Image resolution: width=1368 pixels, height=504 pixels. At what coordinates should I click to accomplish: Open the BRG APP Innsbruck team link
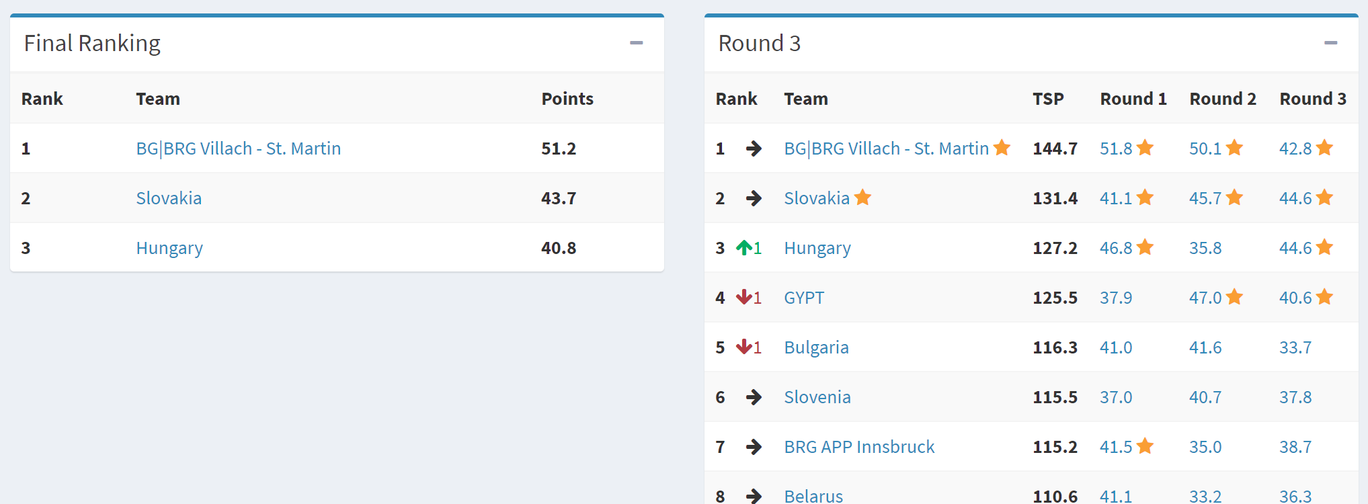coord(859,447)
